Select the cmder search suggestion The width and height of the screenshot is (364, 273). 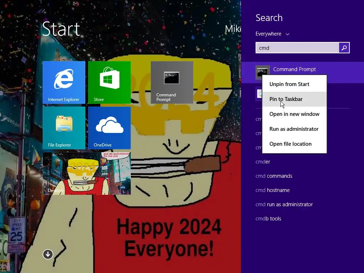(263, 162)
